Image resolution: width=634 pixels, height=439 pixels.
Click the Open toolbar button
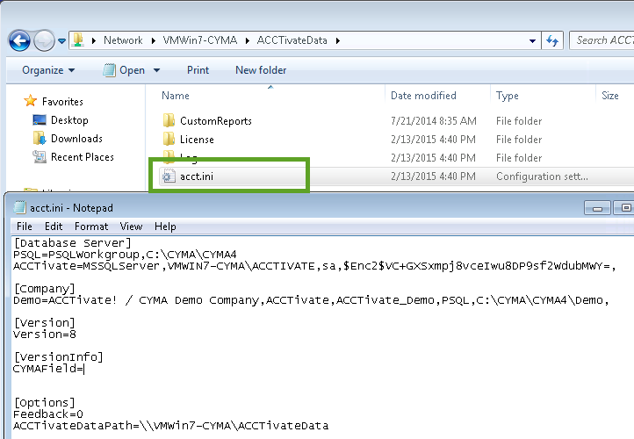[124, 70]
